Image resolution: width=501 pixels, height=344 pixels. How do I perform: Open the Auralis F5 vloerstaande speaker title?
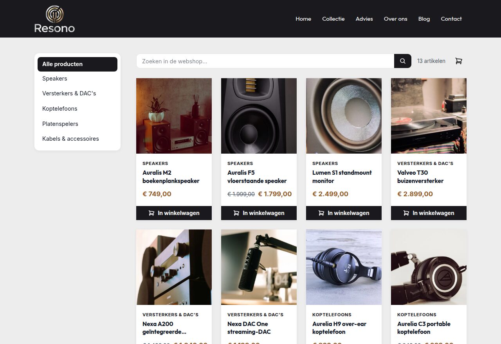pyautogui.click(x=257, y=177)
